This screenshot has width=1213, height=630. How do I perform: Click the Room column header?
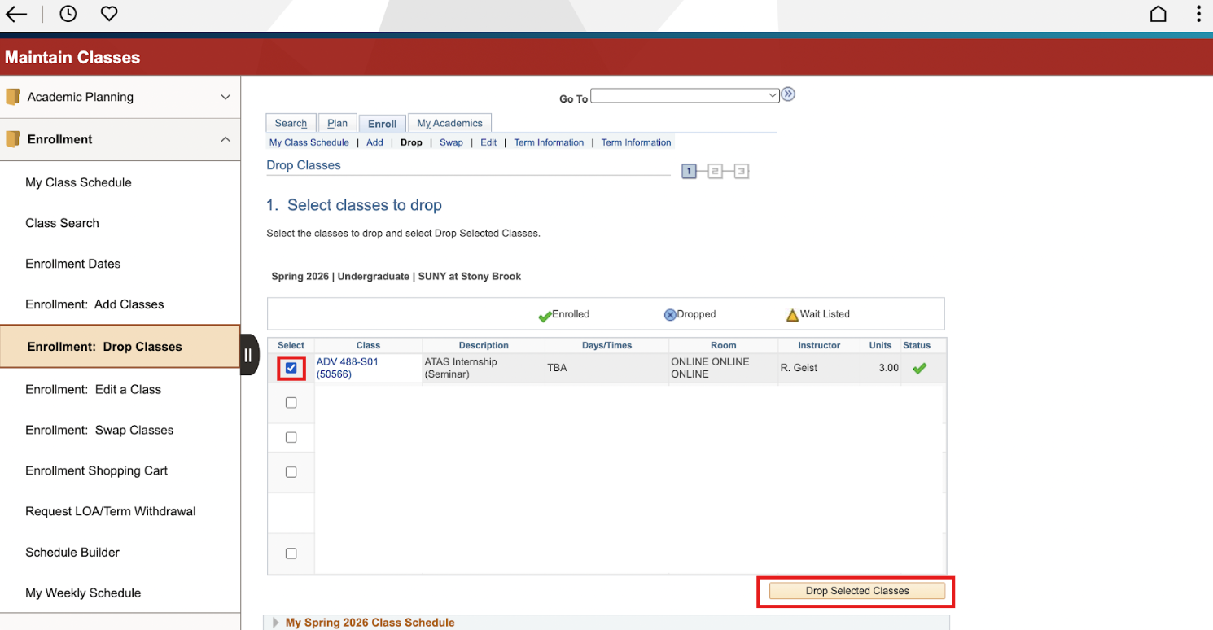tap(723, 345)
